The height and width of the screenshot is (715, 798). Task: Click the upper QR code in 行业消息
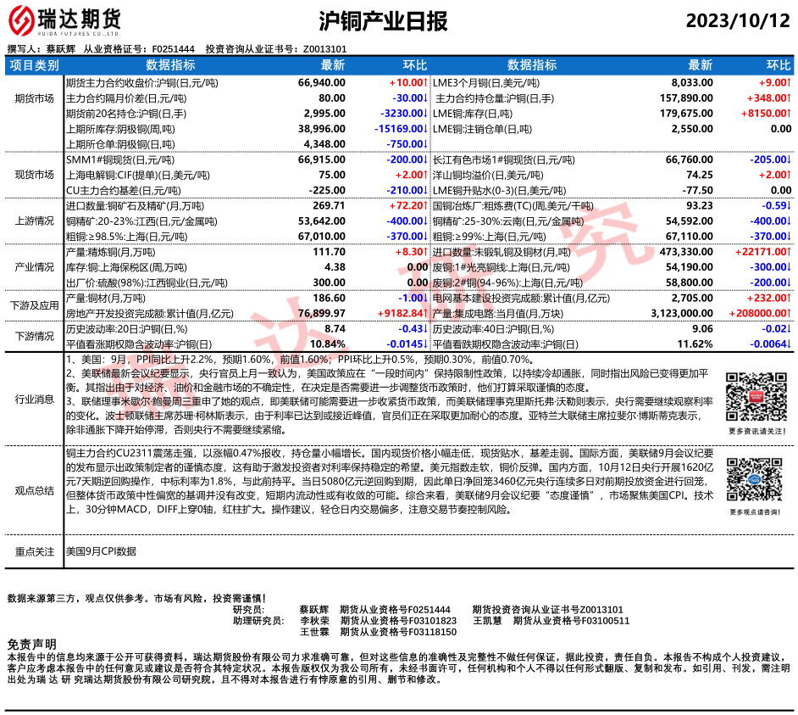coord(751,393)
